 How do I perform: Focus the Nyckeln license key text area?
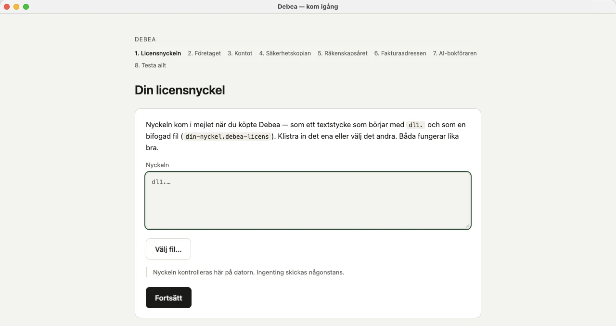(x=308, y=200)
